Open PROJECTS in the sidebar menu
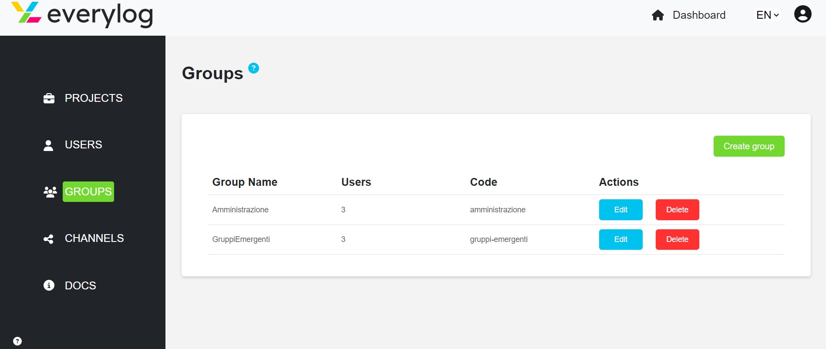The height and width of the screenshot is (349, 826). (x=94, y=98)
